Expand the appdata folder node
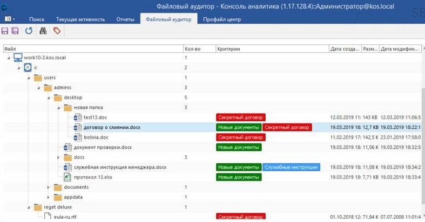425x222 pixels. (x=48, y=197)
